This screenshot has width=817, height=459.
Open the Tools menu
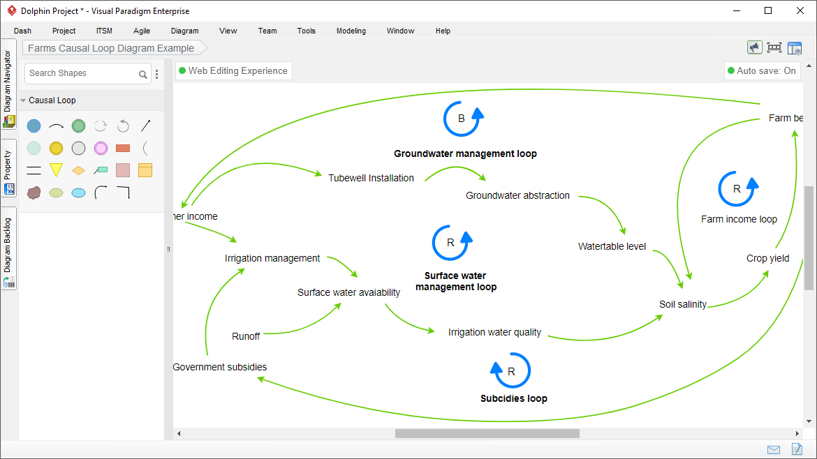pos(307,31)
